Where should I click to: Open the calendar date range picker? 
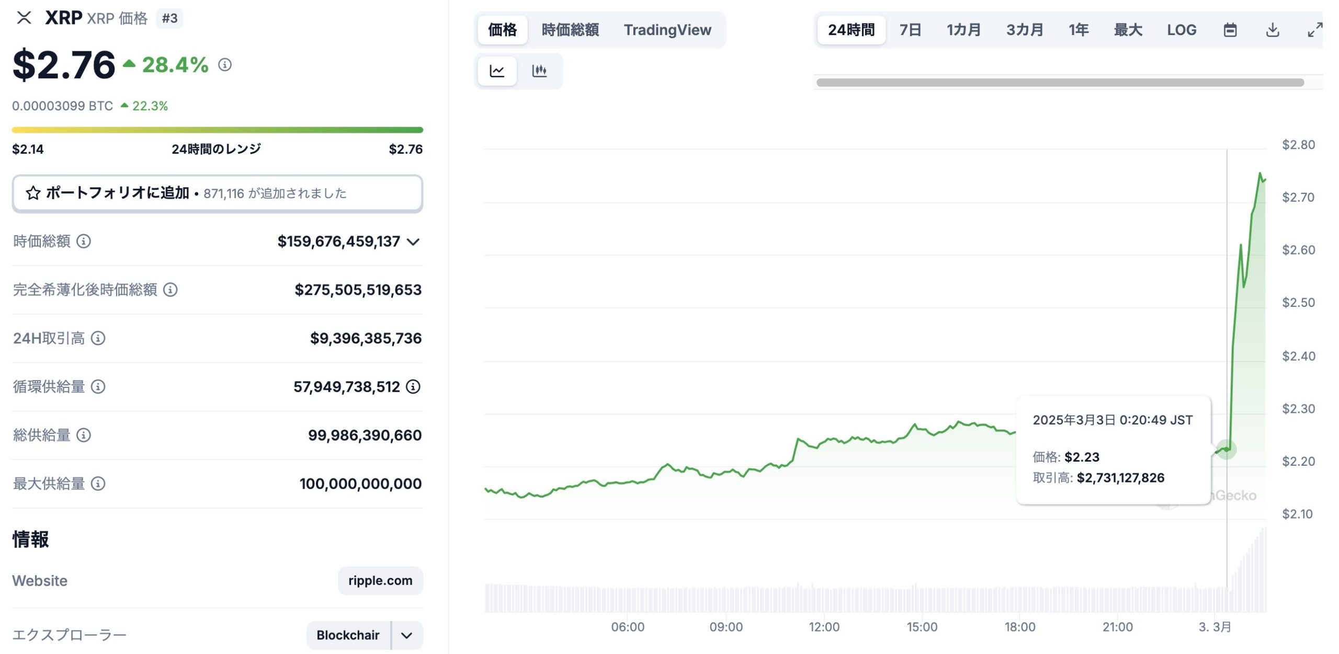1230,30
